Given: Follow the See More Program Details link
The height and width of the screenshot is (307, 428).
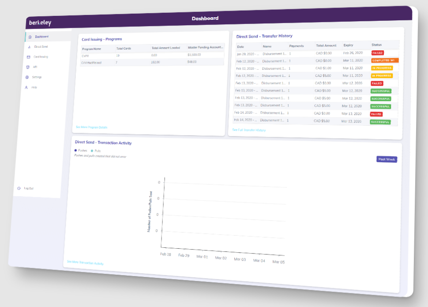Looking at the screenshot, I should tap(92, 127).
